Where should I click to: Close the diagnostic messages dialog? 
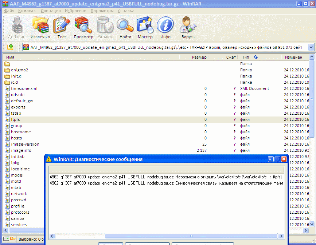pyautogui.click(x=284, y=159)
